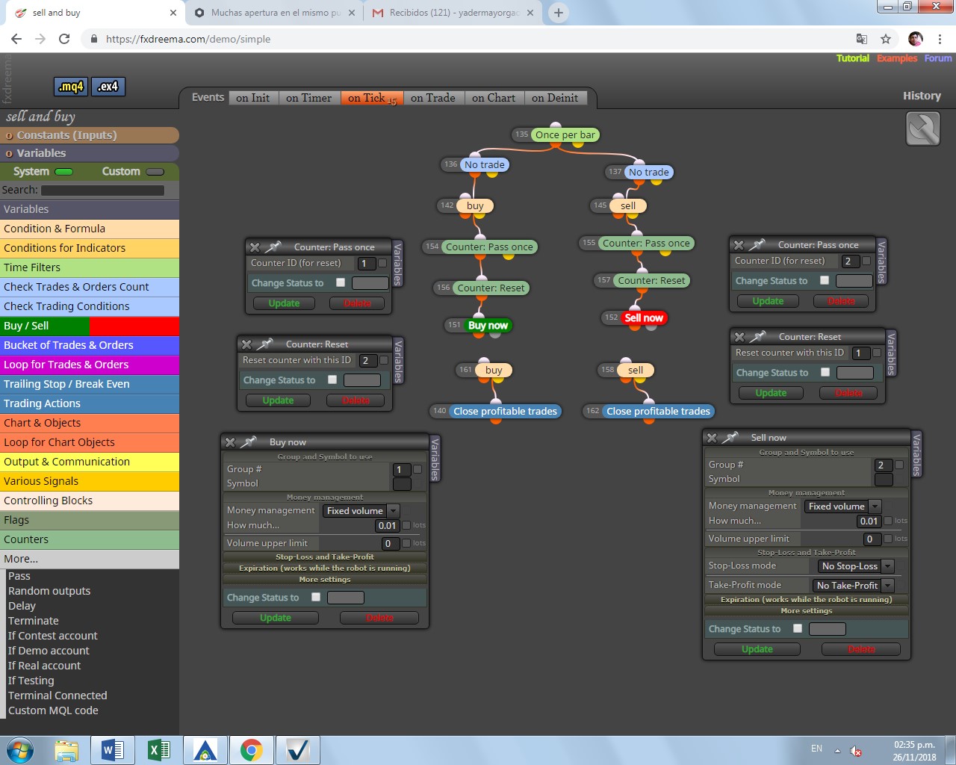The image size is (956, 765).
Task: Switch to the on Trade tab
Action: tap(432, 98)
